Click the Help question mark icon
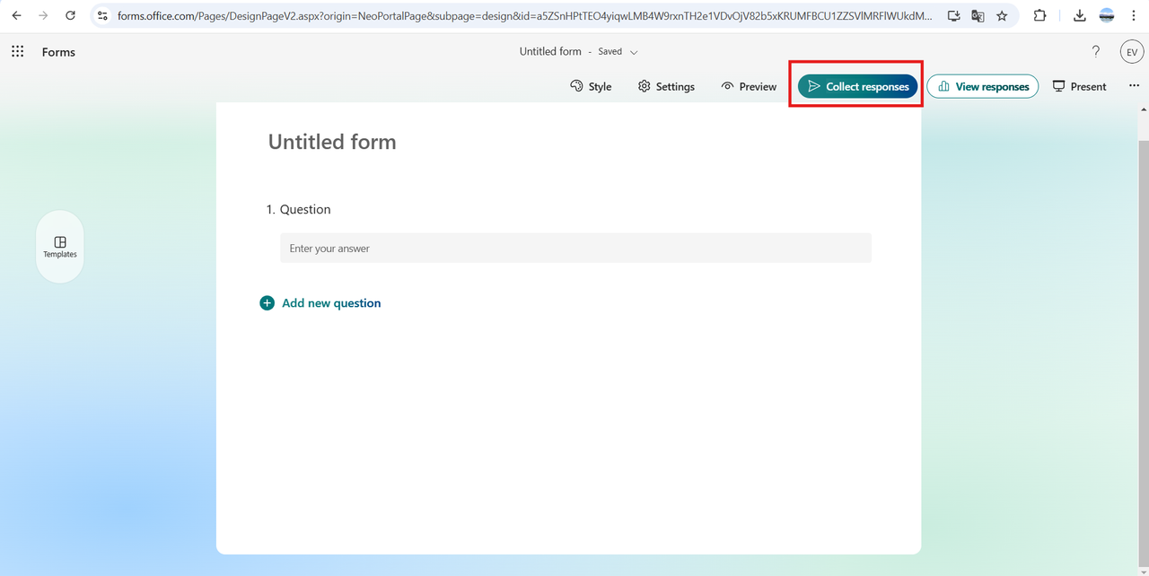 1095,52
